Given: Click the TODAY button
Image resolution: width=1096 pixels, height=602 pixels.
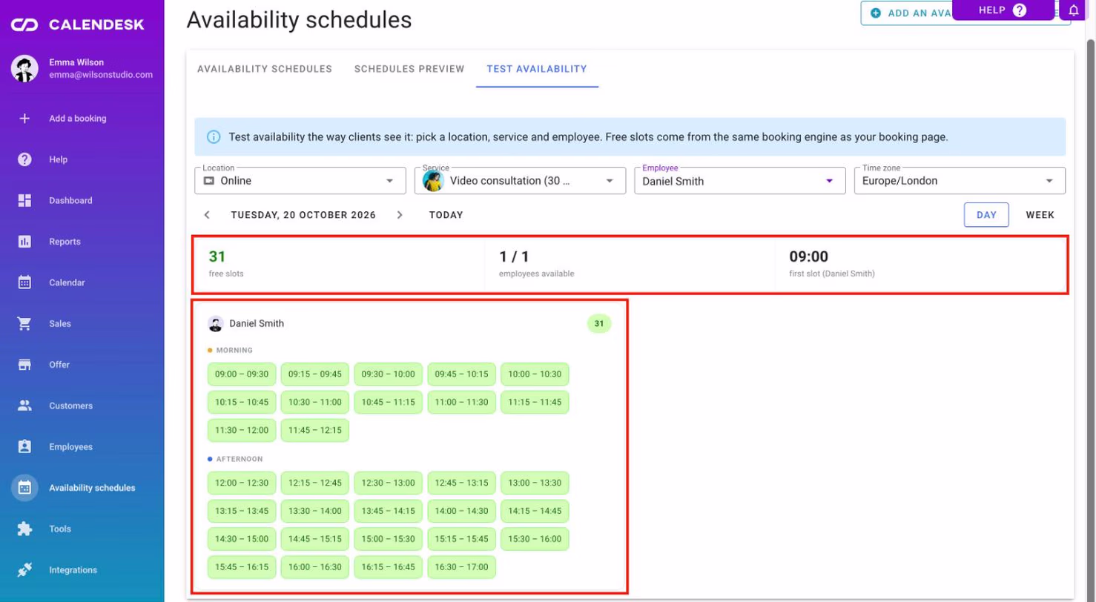Looking at the screenshot, I should (x=446, y=215).
